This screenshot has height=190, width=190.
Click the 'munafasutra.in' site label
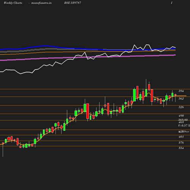point(41,3)
